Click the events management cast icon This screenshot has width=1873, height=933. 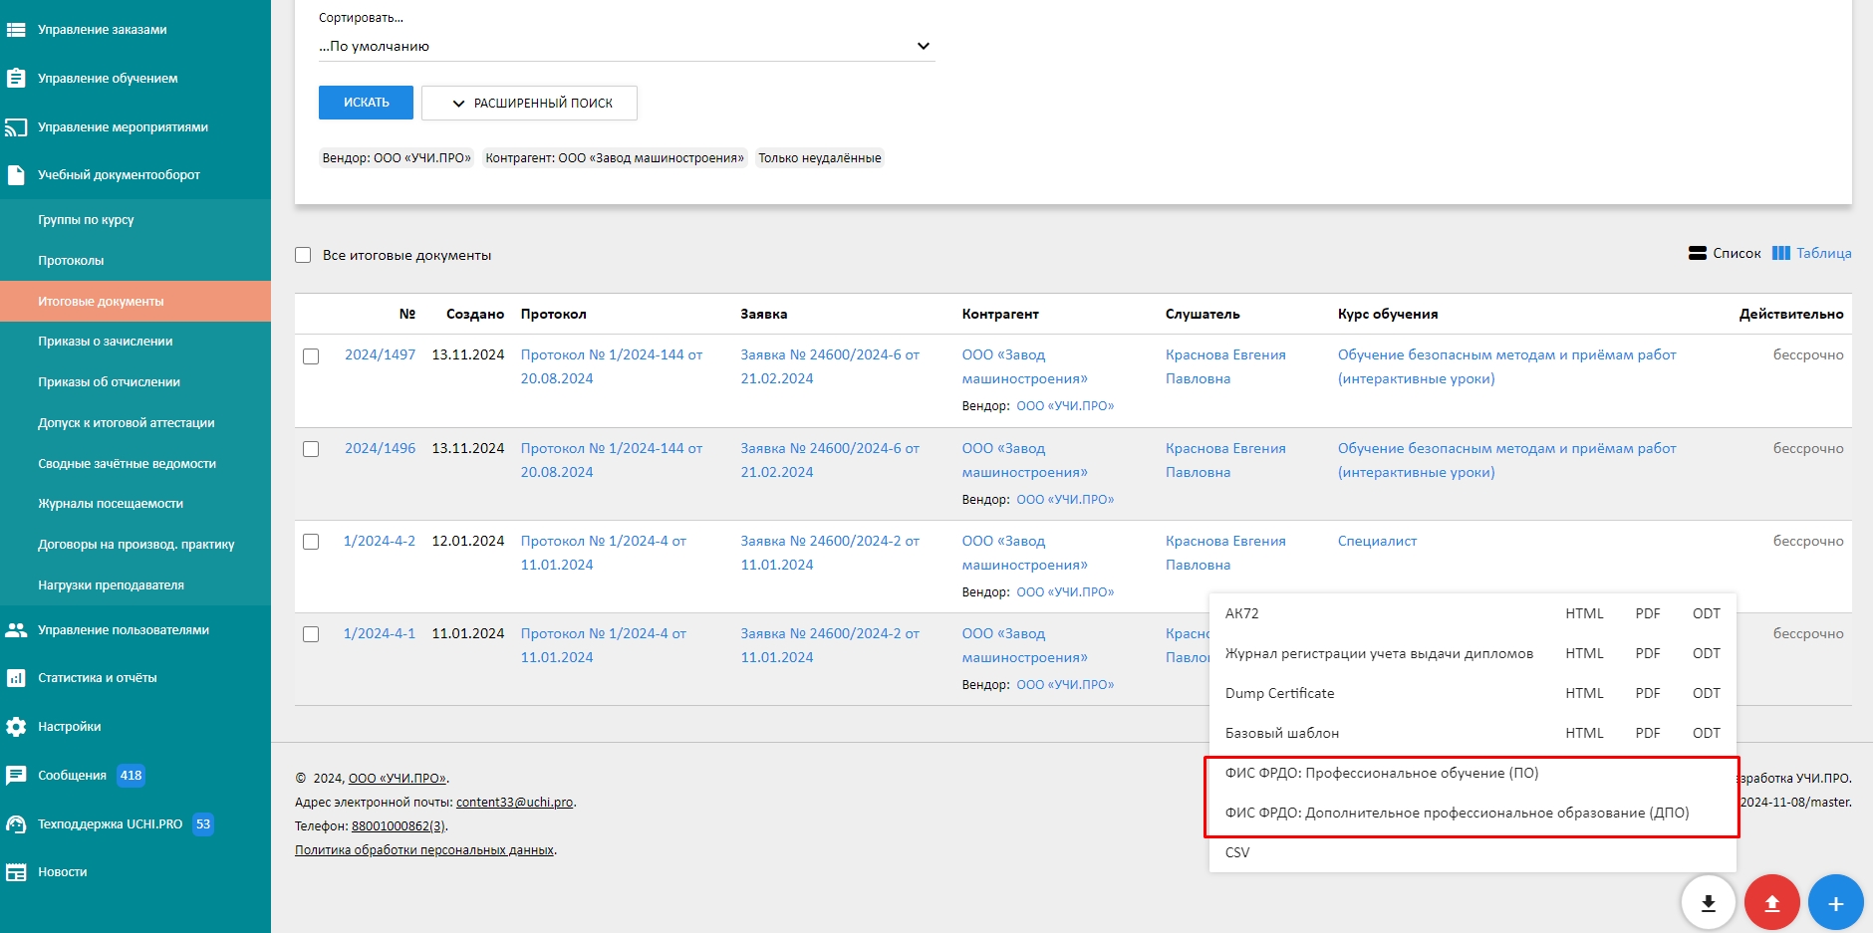pyautogui.click(x=16, y=127)
